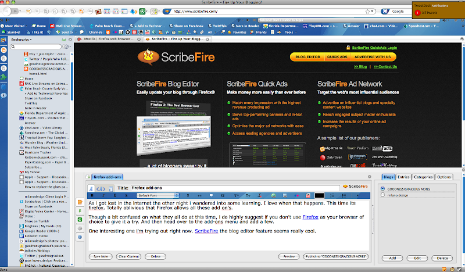Select the Blogs tab

click(x=388, y=177)
